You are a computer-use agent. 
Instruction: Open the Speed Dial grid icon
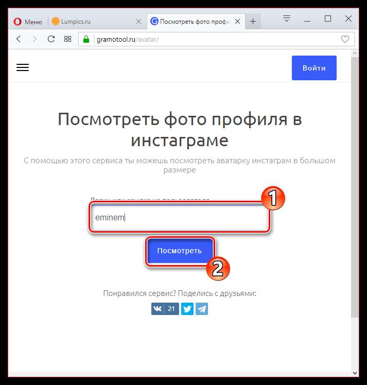coord(67,39)
